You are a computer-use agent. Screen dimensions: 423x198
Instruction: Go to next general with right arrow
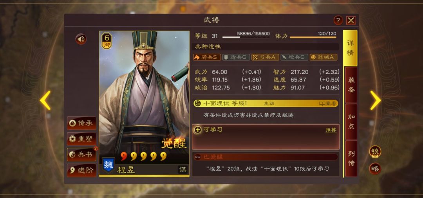point(375,100)
